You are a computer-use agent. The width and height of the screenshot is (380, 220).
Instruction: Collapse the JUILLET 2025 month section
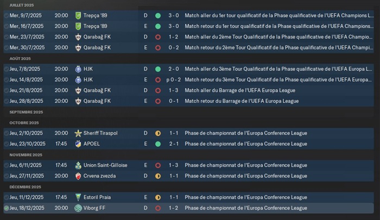pos(22,5)
